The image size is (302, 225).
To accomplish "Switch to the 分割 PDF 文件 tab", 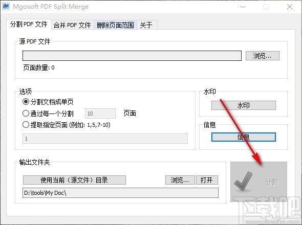I will tap(29, 24).
